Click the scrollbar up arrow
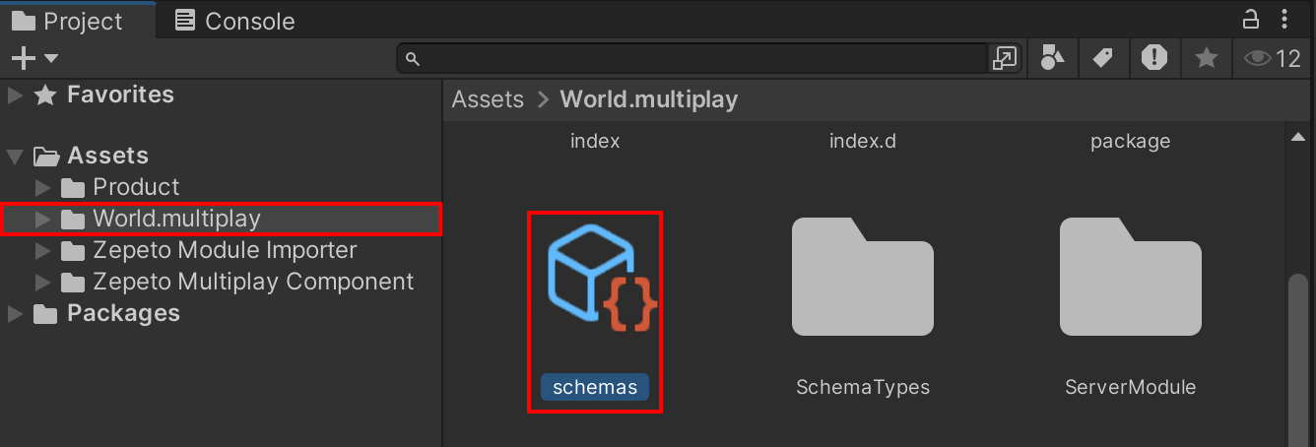The width and height of the screenshot is (1316, 447). [1299, 139]
